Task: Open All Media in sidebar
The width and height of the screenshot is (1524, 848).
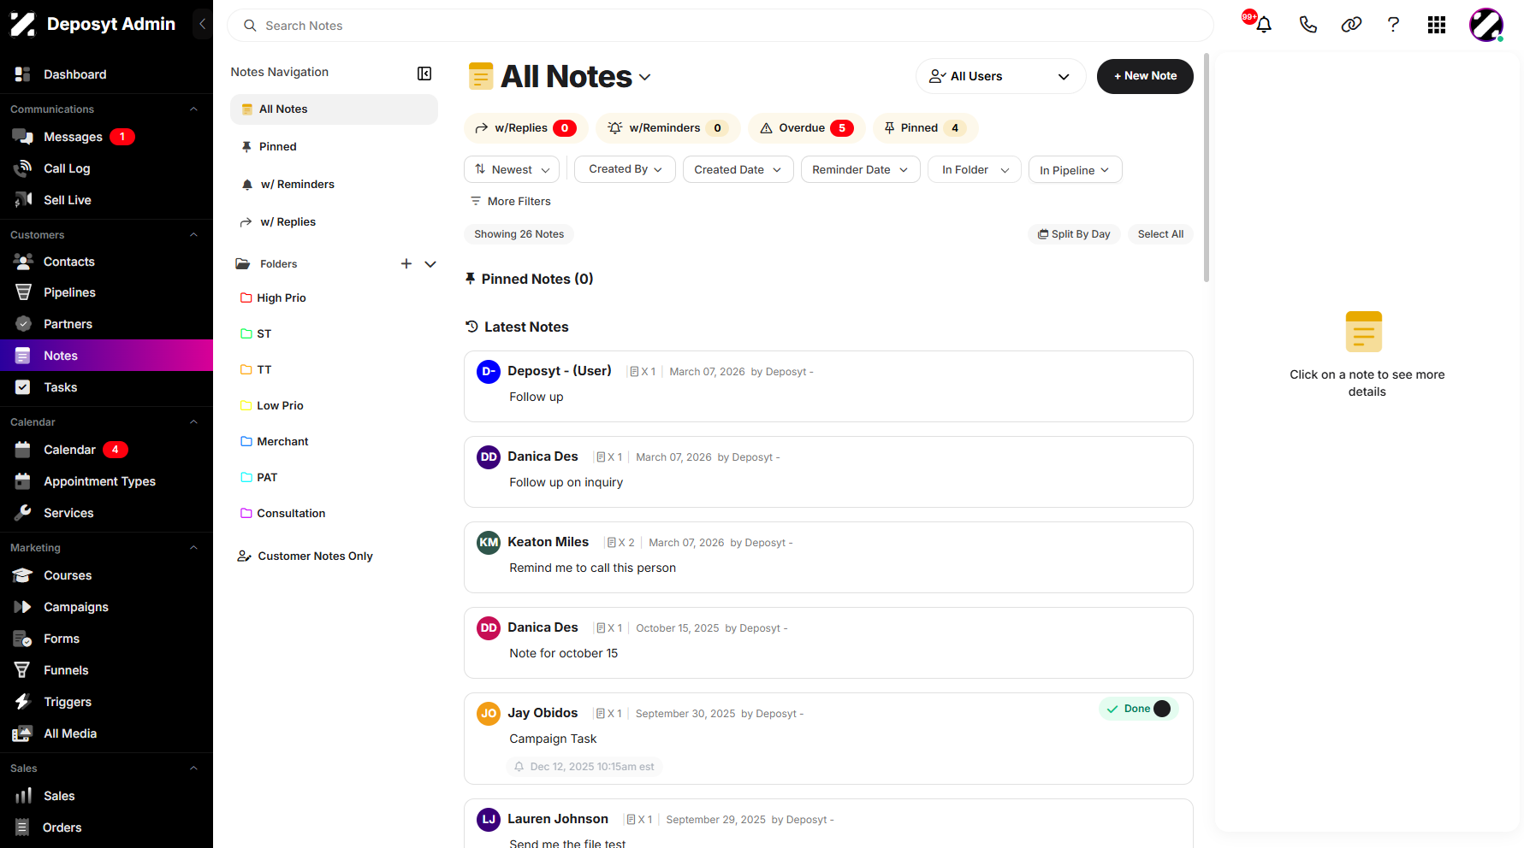Action: tap(106, 733)
